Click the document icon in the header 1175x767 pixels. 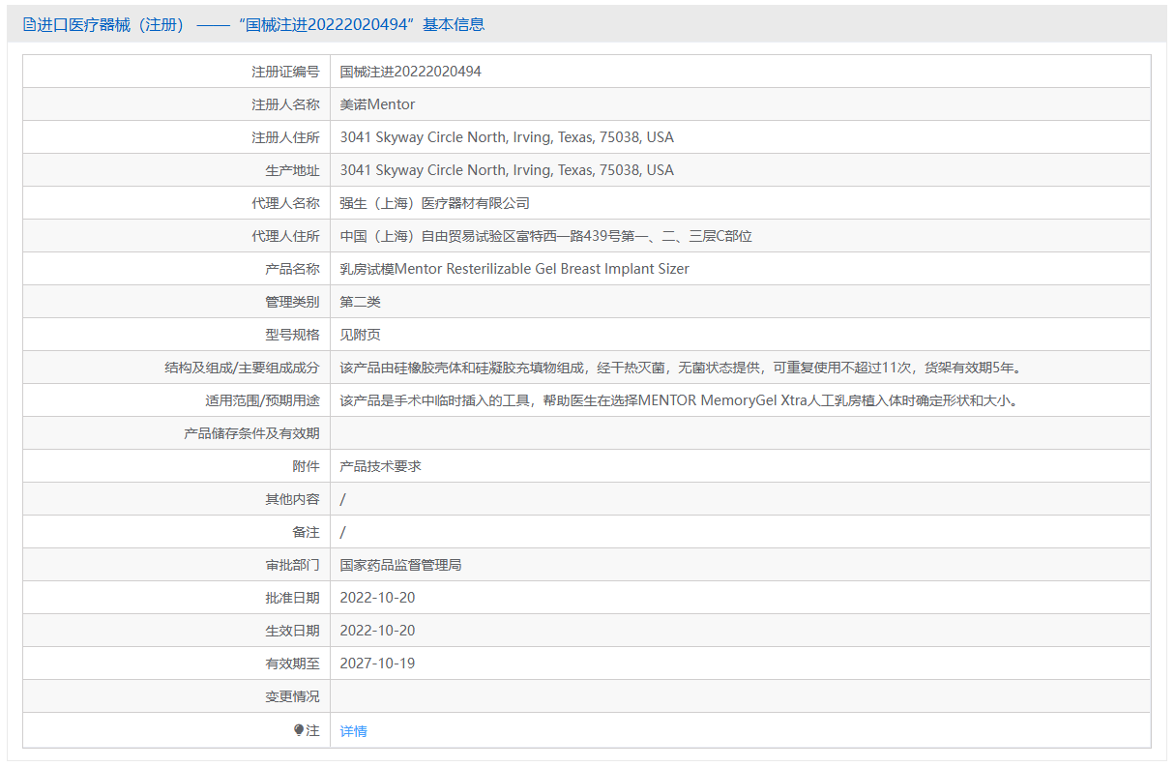coord(29,25)
